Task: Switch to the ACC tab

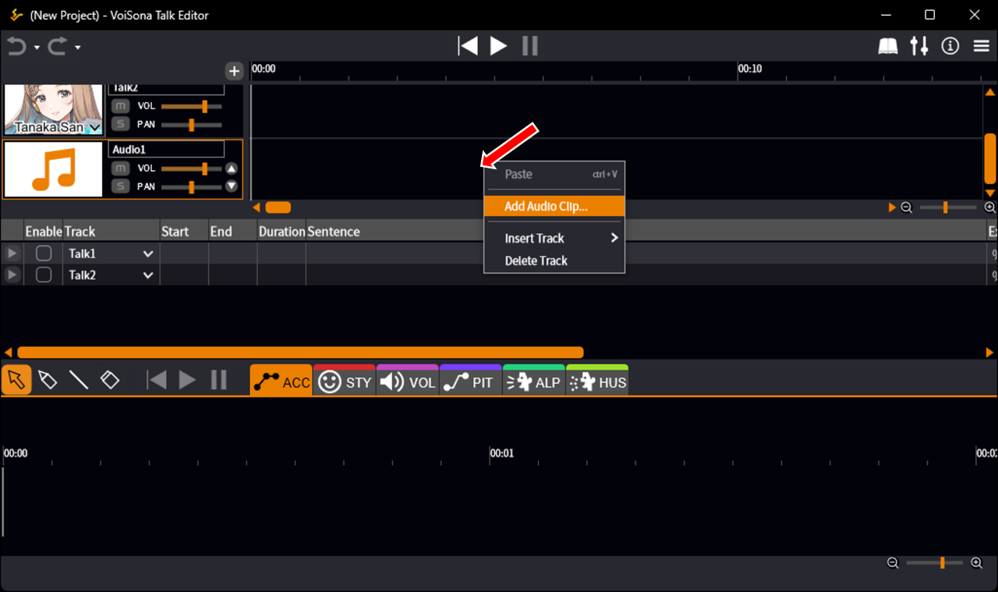Action: [x=281, y=381]
